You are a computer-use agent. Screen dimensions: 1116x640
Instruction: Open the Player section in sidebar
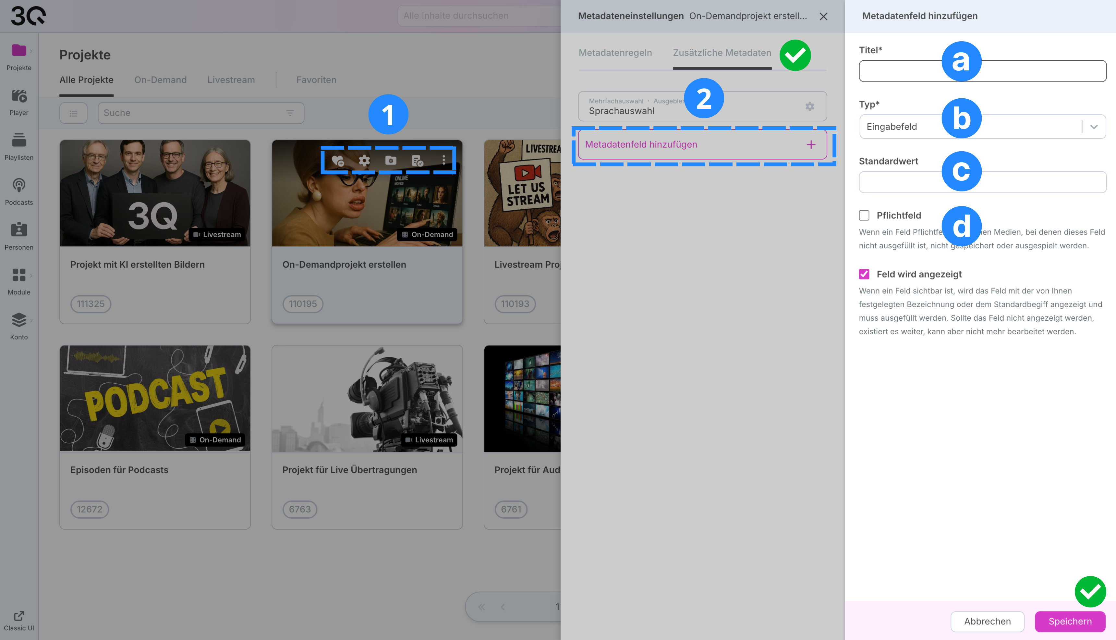(x=19, y=96)
